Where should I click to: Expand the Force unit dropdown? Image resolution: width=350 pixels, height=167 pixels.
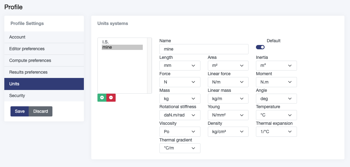point(179,82)
